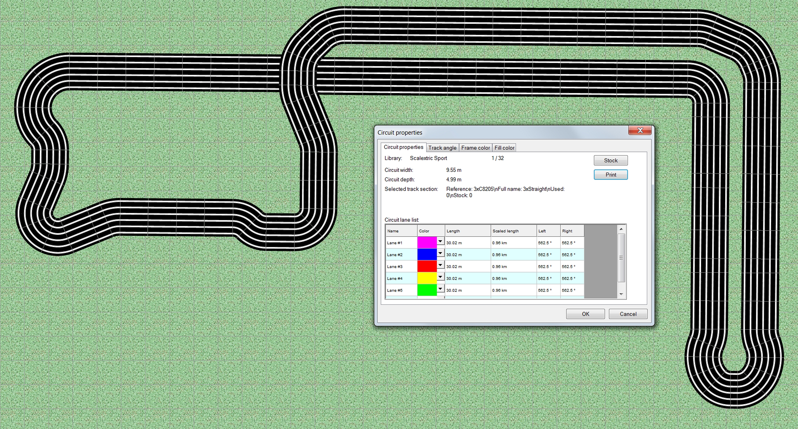The width and height of the screenshot is (798, 429).
Task: Click the magenta Lane #1 color swatch
Action: tap(427, 242)
